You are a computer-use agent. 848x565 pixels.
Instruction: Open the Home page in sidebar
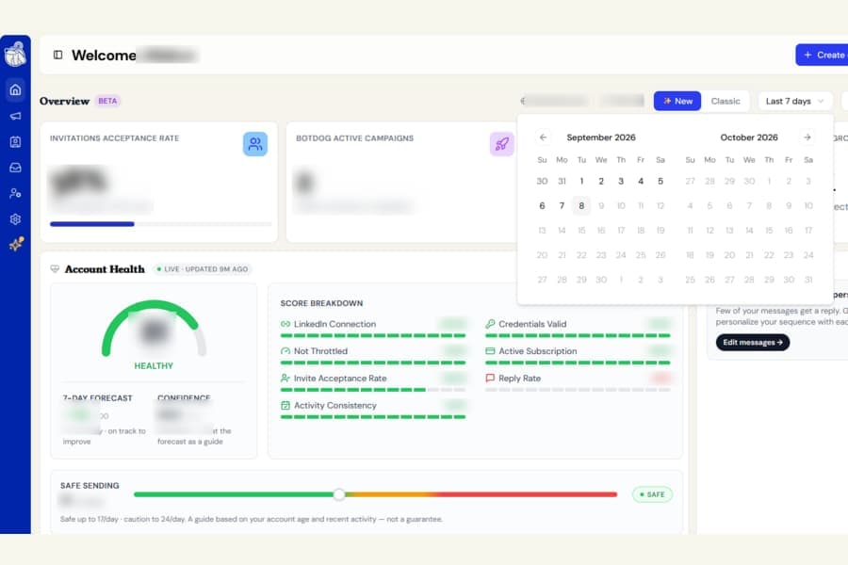(x=15, y=89)
